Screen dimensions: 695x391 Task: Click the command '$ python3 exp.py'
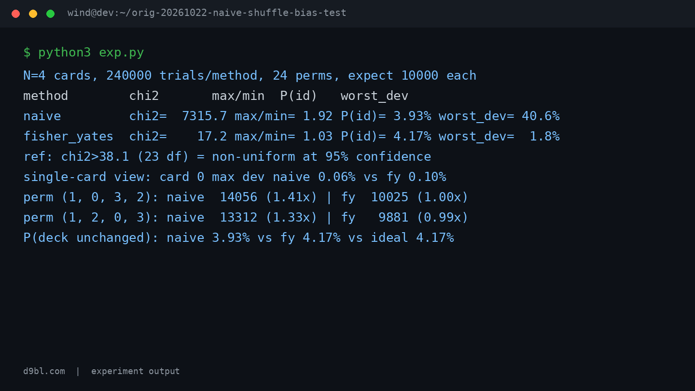[83, 53]
